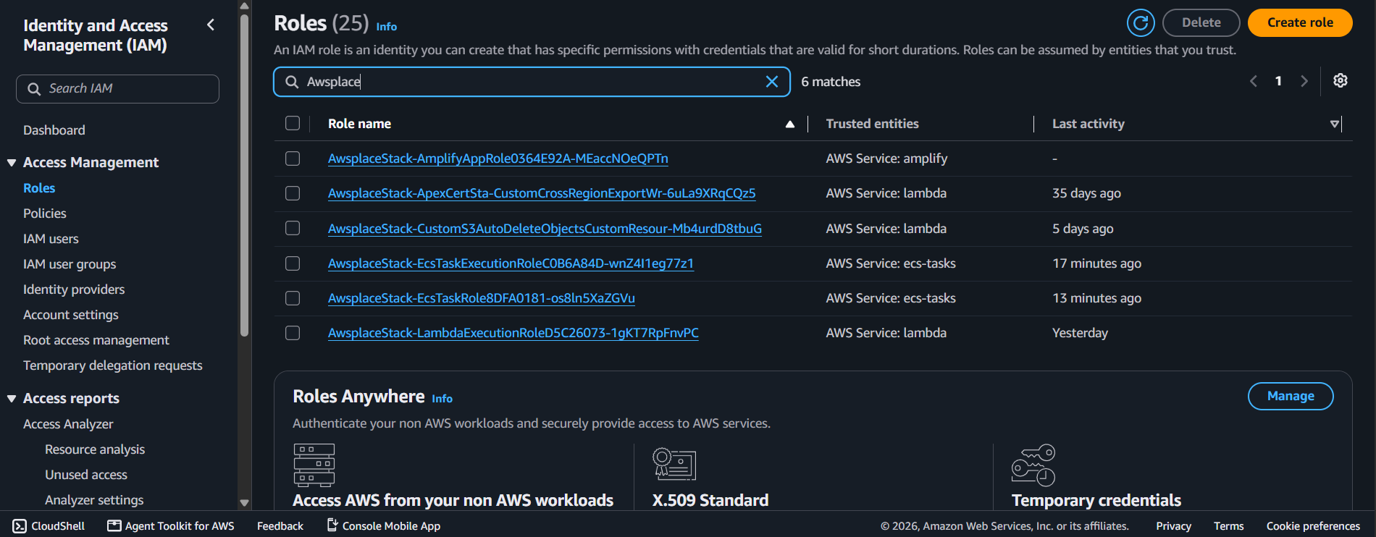Select checkbox for CustomS3AutoDeleteObjects role
1376x537 pixels.
click(x=293, y=228)
